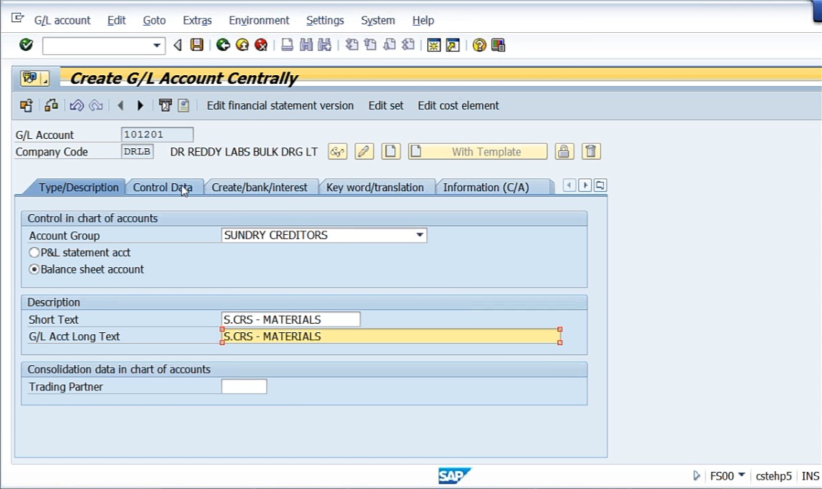Click the Edit cost element button

tap(458, 105)
